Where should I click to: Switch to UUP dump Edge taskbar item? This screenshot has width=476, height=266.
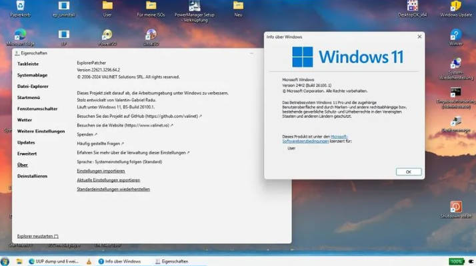click(x=54, y=261)
